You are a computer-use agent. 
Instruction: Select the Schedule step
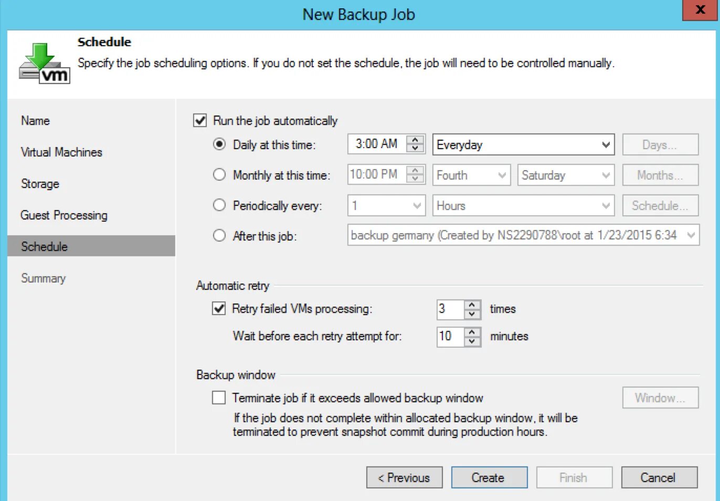coord(91,246)
